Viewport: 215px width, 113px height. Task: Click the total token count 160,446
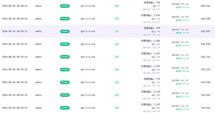pyautogui.click(x=206, y=6)
